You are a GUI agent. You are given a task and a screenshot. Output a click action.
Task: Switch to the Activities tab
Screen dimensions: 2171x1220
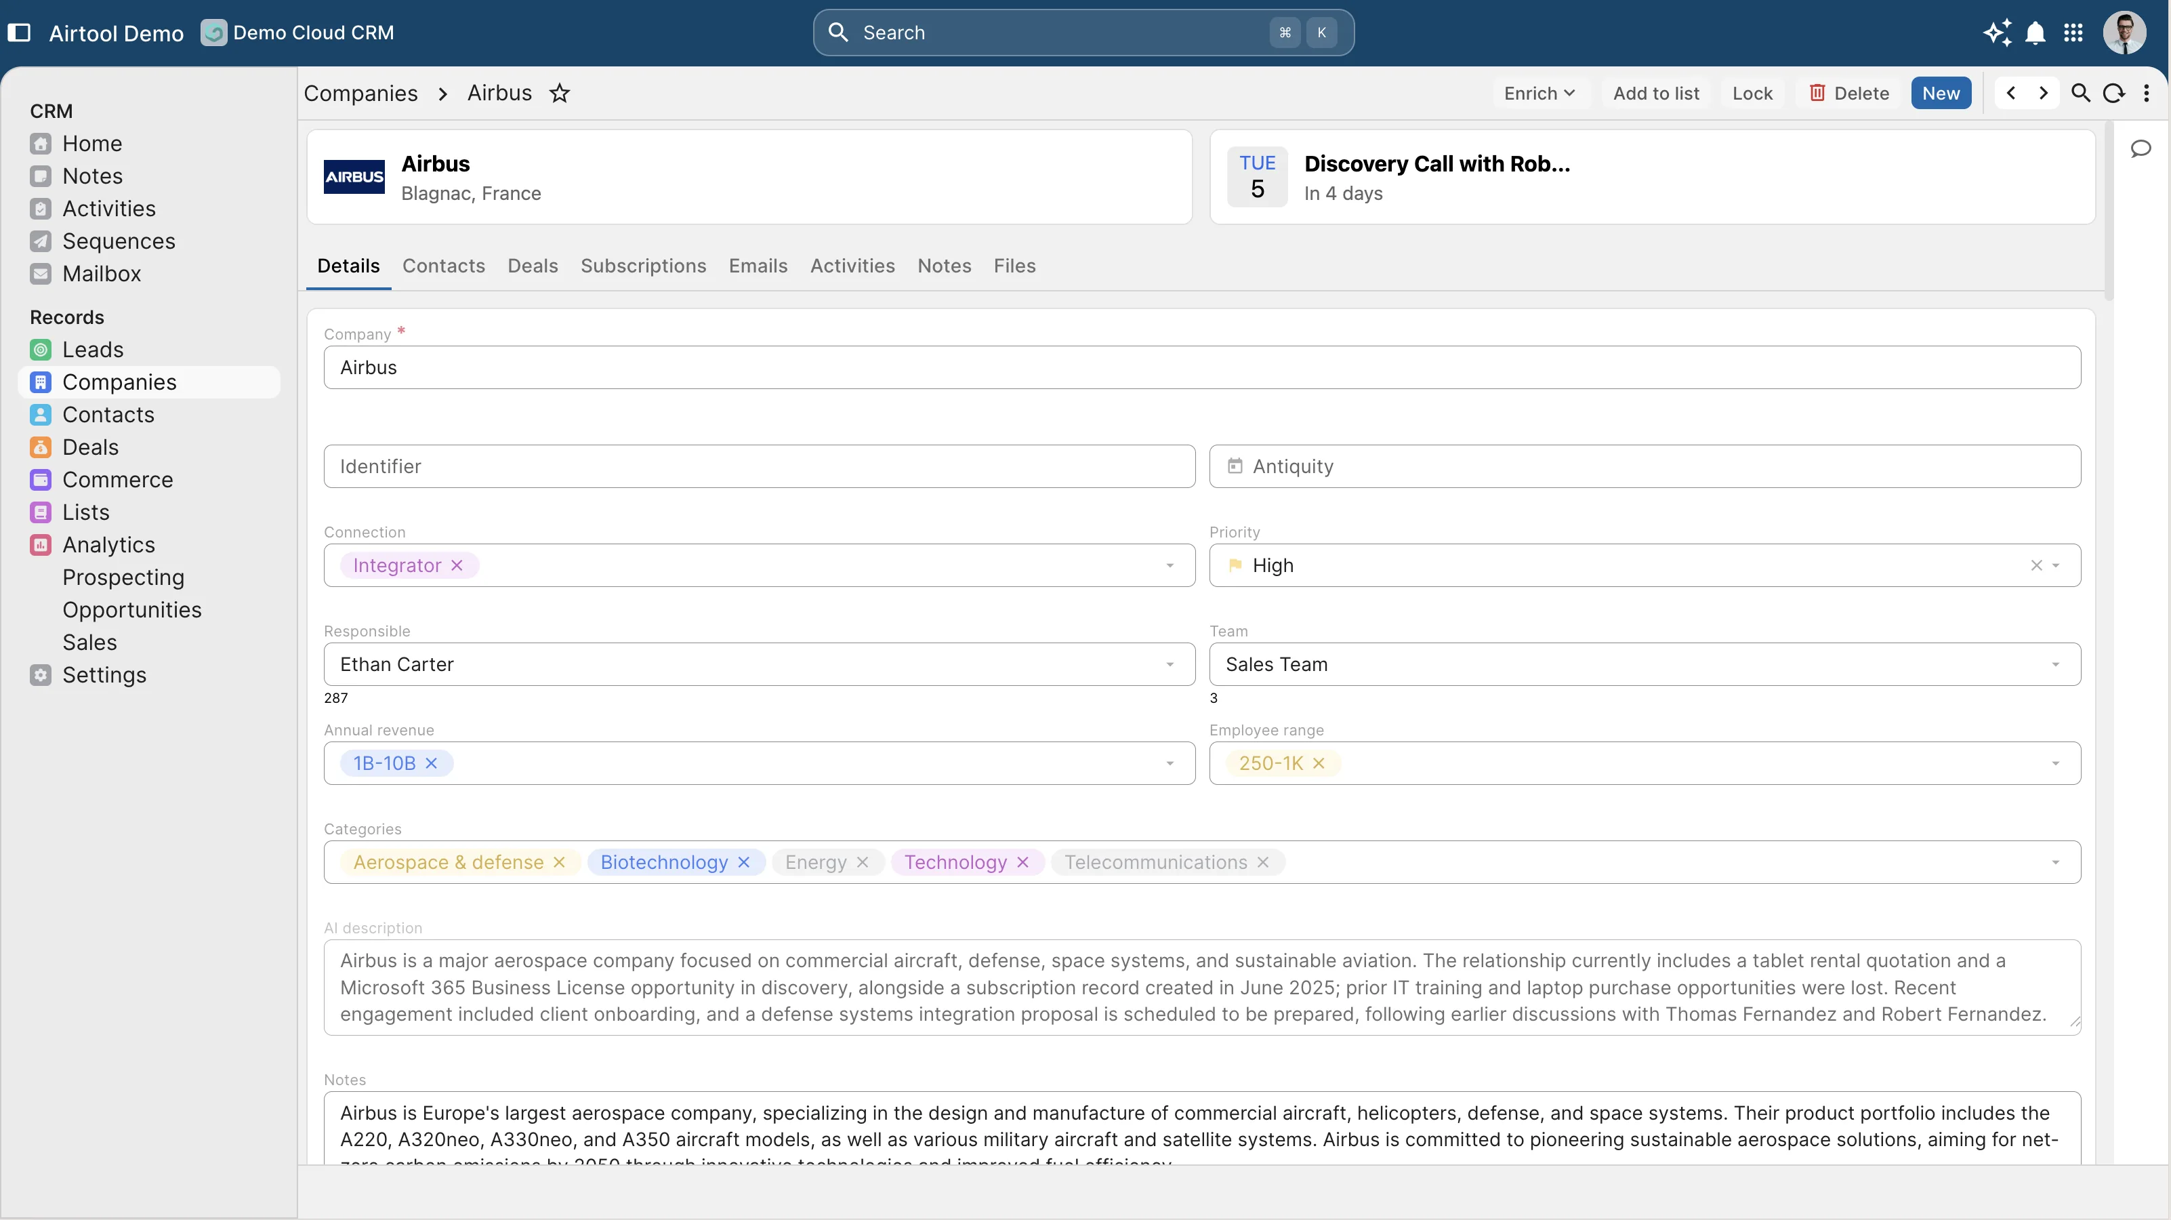coord(852,266)
